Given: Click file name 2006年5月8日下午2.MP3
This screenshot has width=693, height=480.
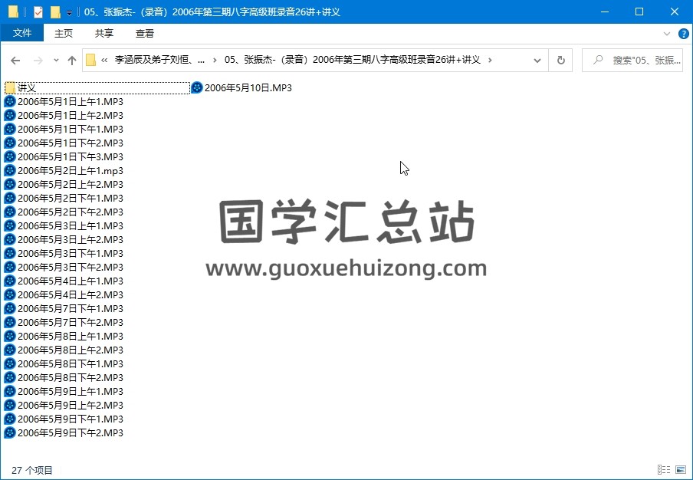Looking at the screenshot, I should 71,377.
